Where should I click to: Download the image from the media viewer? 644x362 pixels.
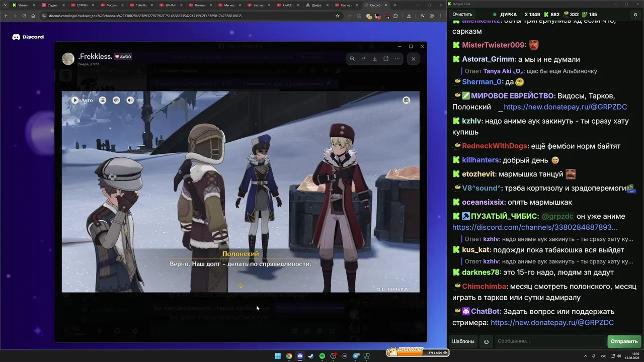[x=375, y=59]
